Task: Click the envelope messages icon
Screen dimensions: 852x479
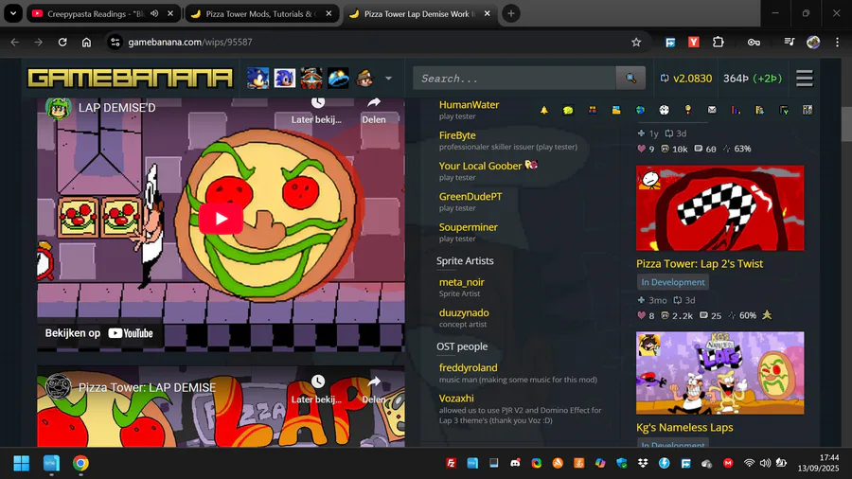Action: pos(712,110)
